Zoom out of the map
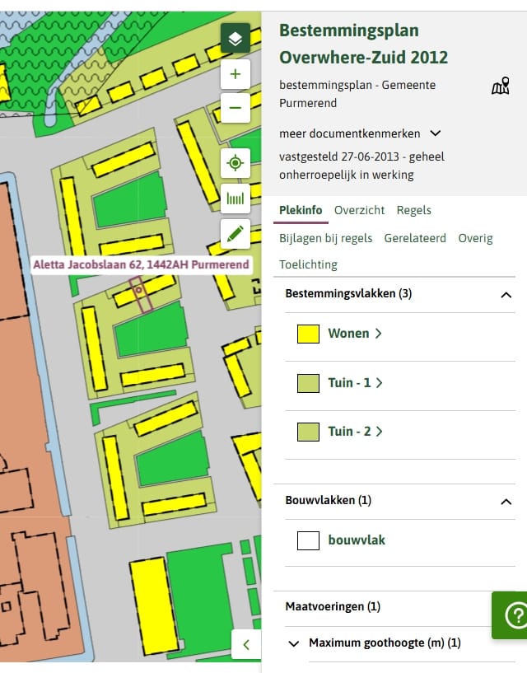The height and width of the screenshot is (673, 527). click(x=236, y=108)
